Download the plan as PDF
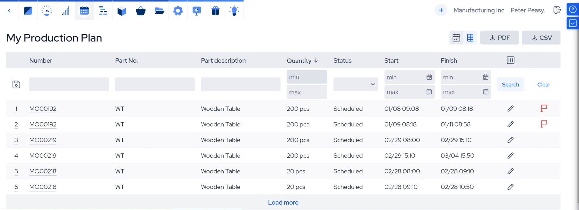This screenshot has width=579, height=210. 499,38
